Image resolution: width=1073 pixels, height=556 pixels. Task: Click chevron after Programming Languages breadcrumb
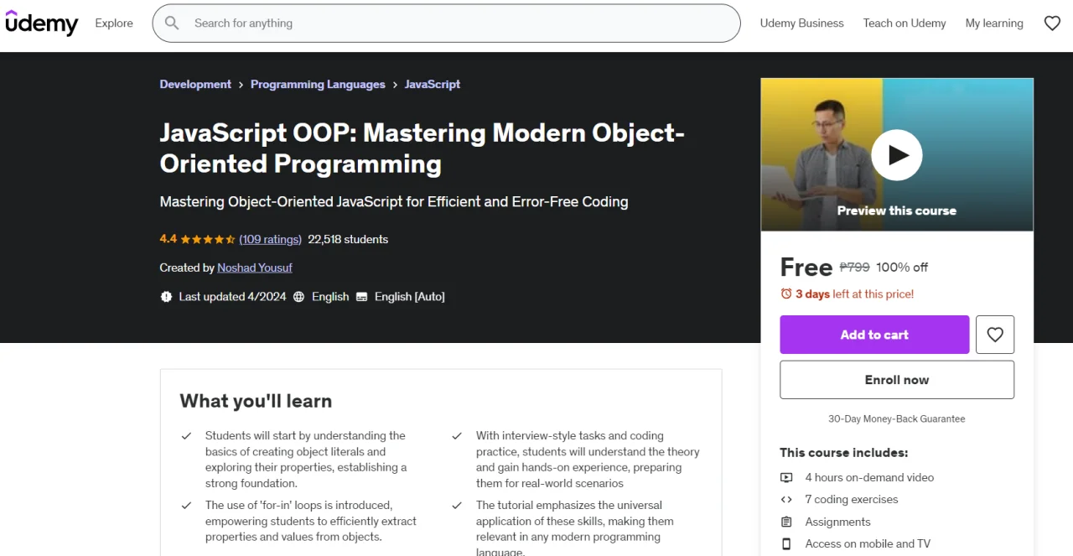[395, 85]
